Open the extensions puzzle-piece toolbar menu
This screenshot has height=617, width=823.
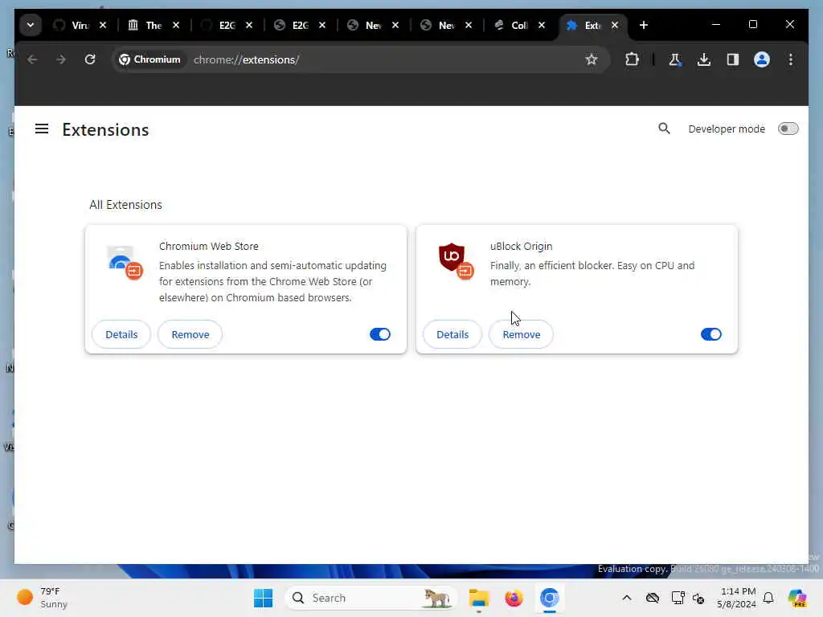632,59
